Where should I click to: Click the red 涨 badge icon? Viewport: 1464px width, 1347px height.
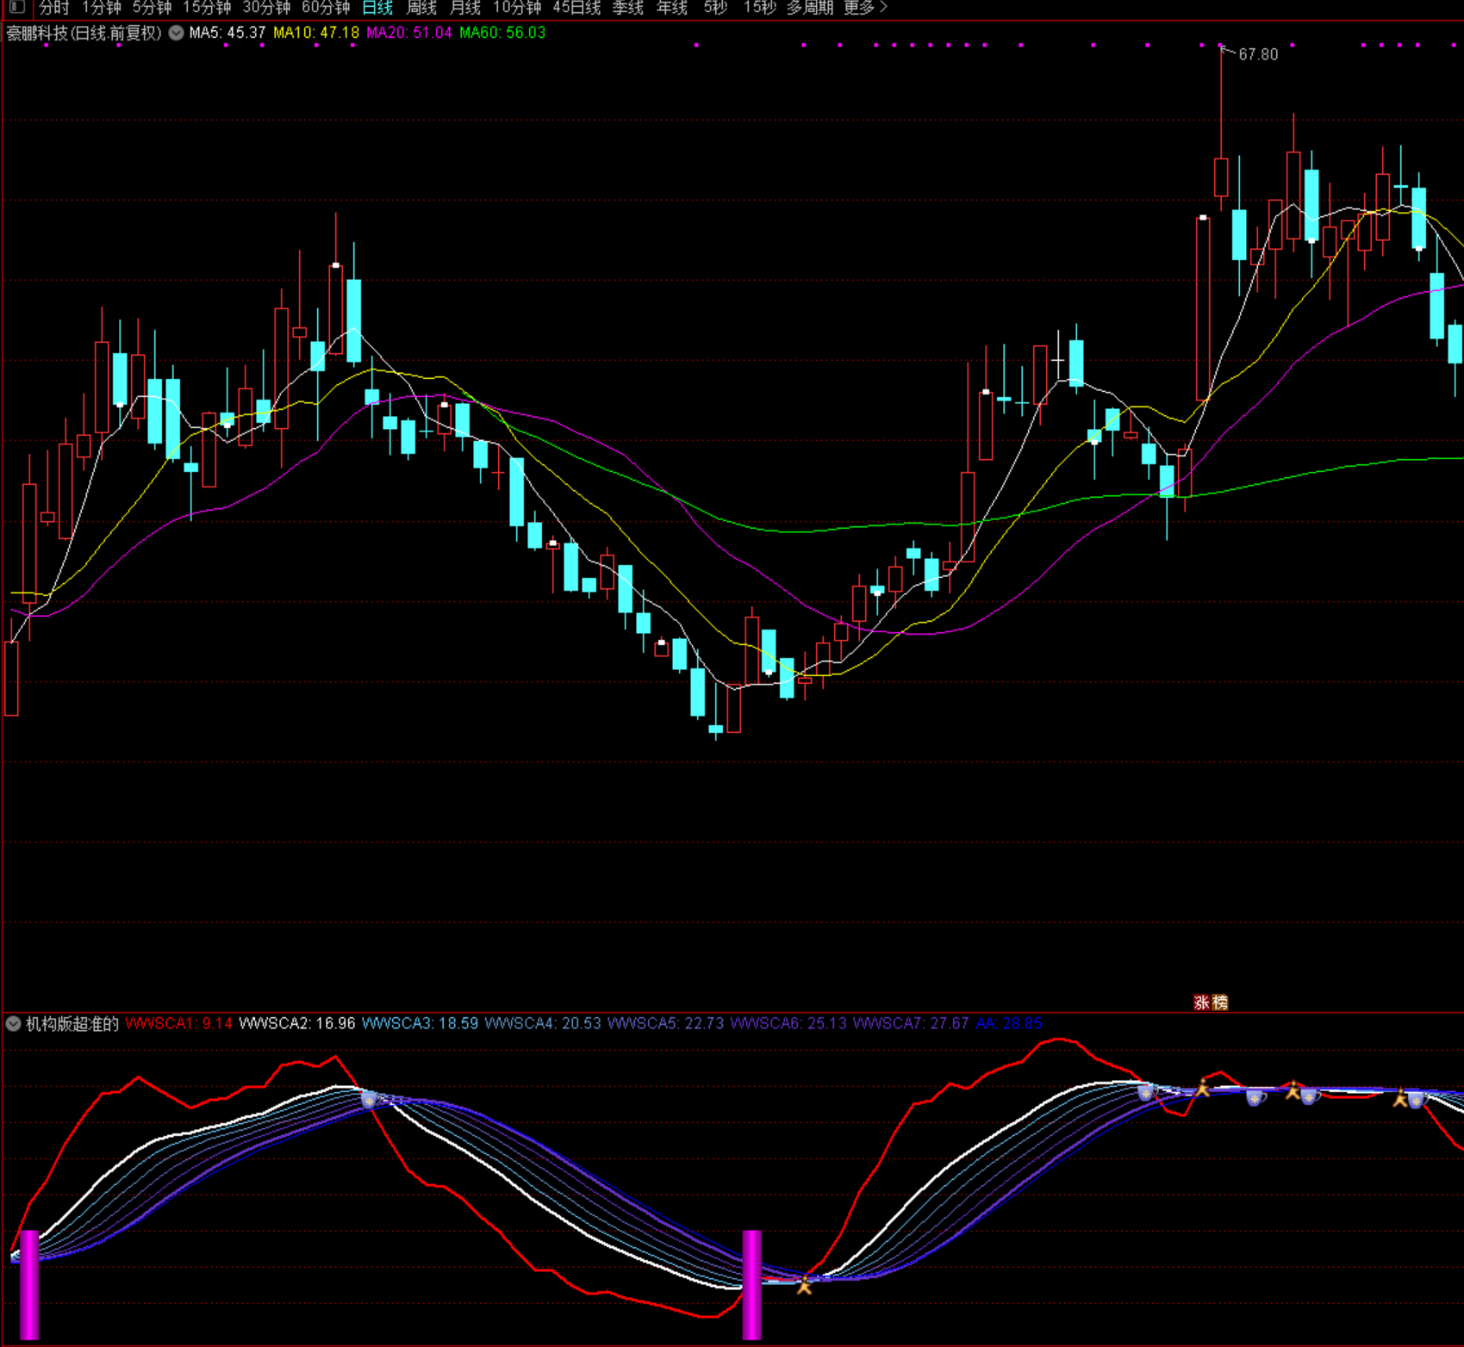point(1201,1002)
